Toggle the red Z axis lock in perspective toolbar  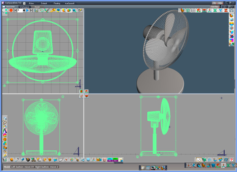pos(226,10)
